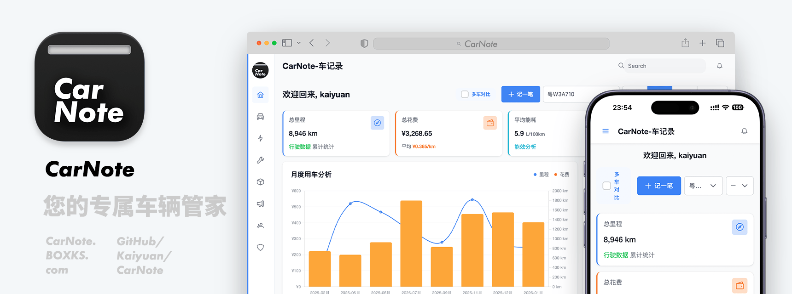Open the 粤... vehicle dropdown on phone
792x294 pixels.
click(x=703, y=186)
